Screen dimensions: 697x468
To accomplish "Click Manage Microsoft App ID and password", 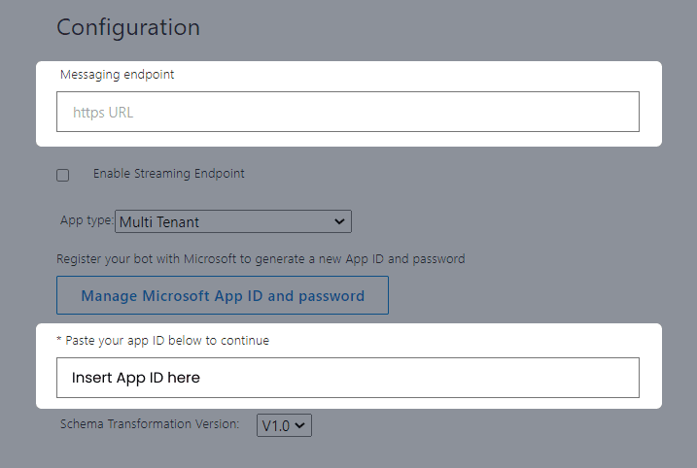I will (223, 295).
